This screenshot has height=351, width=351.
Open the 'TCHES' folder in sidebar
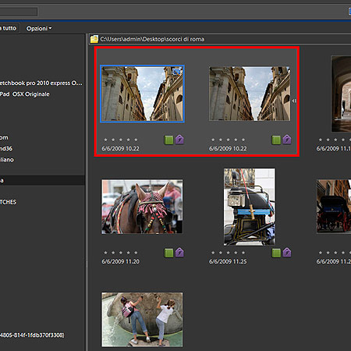[x=8, y=202]
